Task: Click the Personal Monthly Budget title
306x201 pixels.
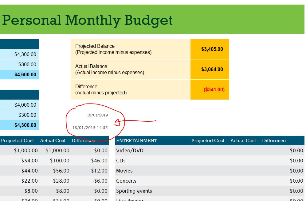Action: (x=87, y=20)
